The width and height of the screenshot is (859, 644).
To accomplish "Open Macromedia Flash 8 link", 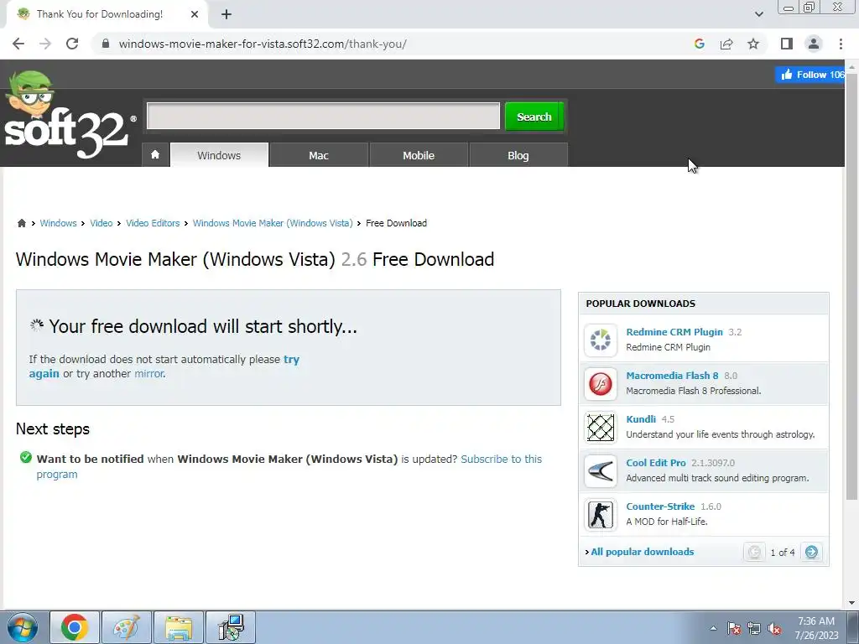I will (x=672, y=376).
